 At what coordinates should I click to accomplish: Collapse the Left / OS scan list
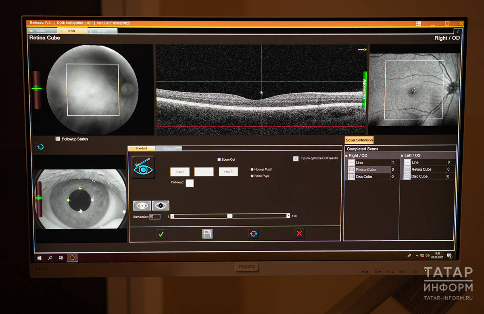(x=402, y=156)
